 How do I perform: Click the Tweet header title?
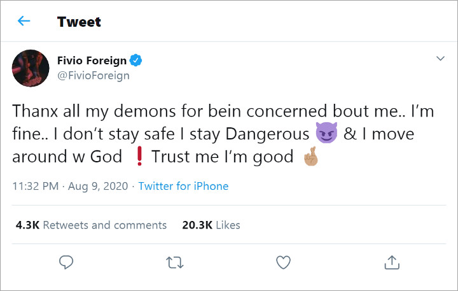pyautogui.click(x=79, y=22)
